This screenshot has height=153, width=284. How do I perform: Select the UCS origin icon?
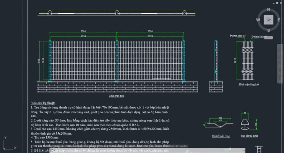[x=4, y=149]
